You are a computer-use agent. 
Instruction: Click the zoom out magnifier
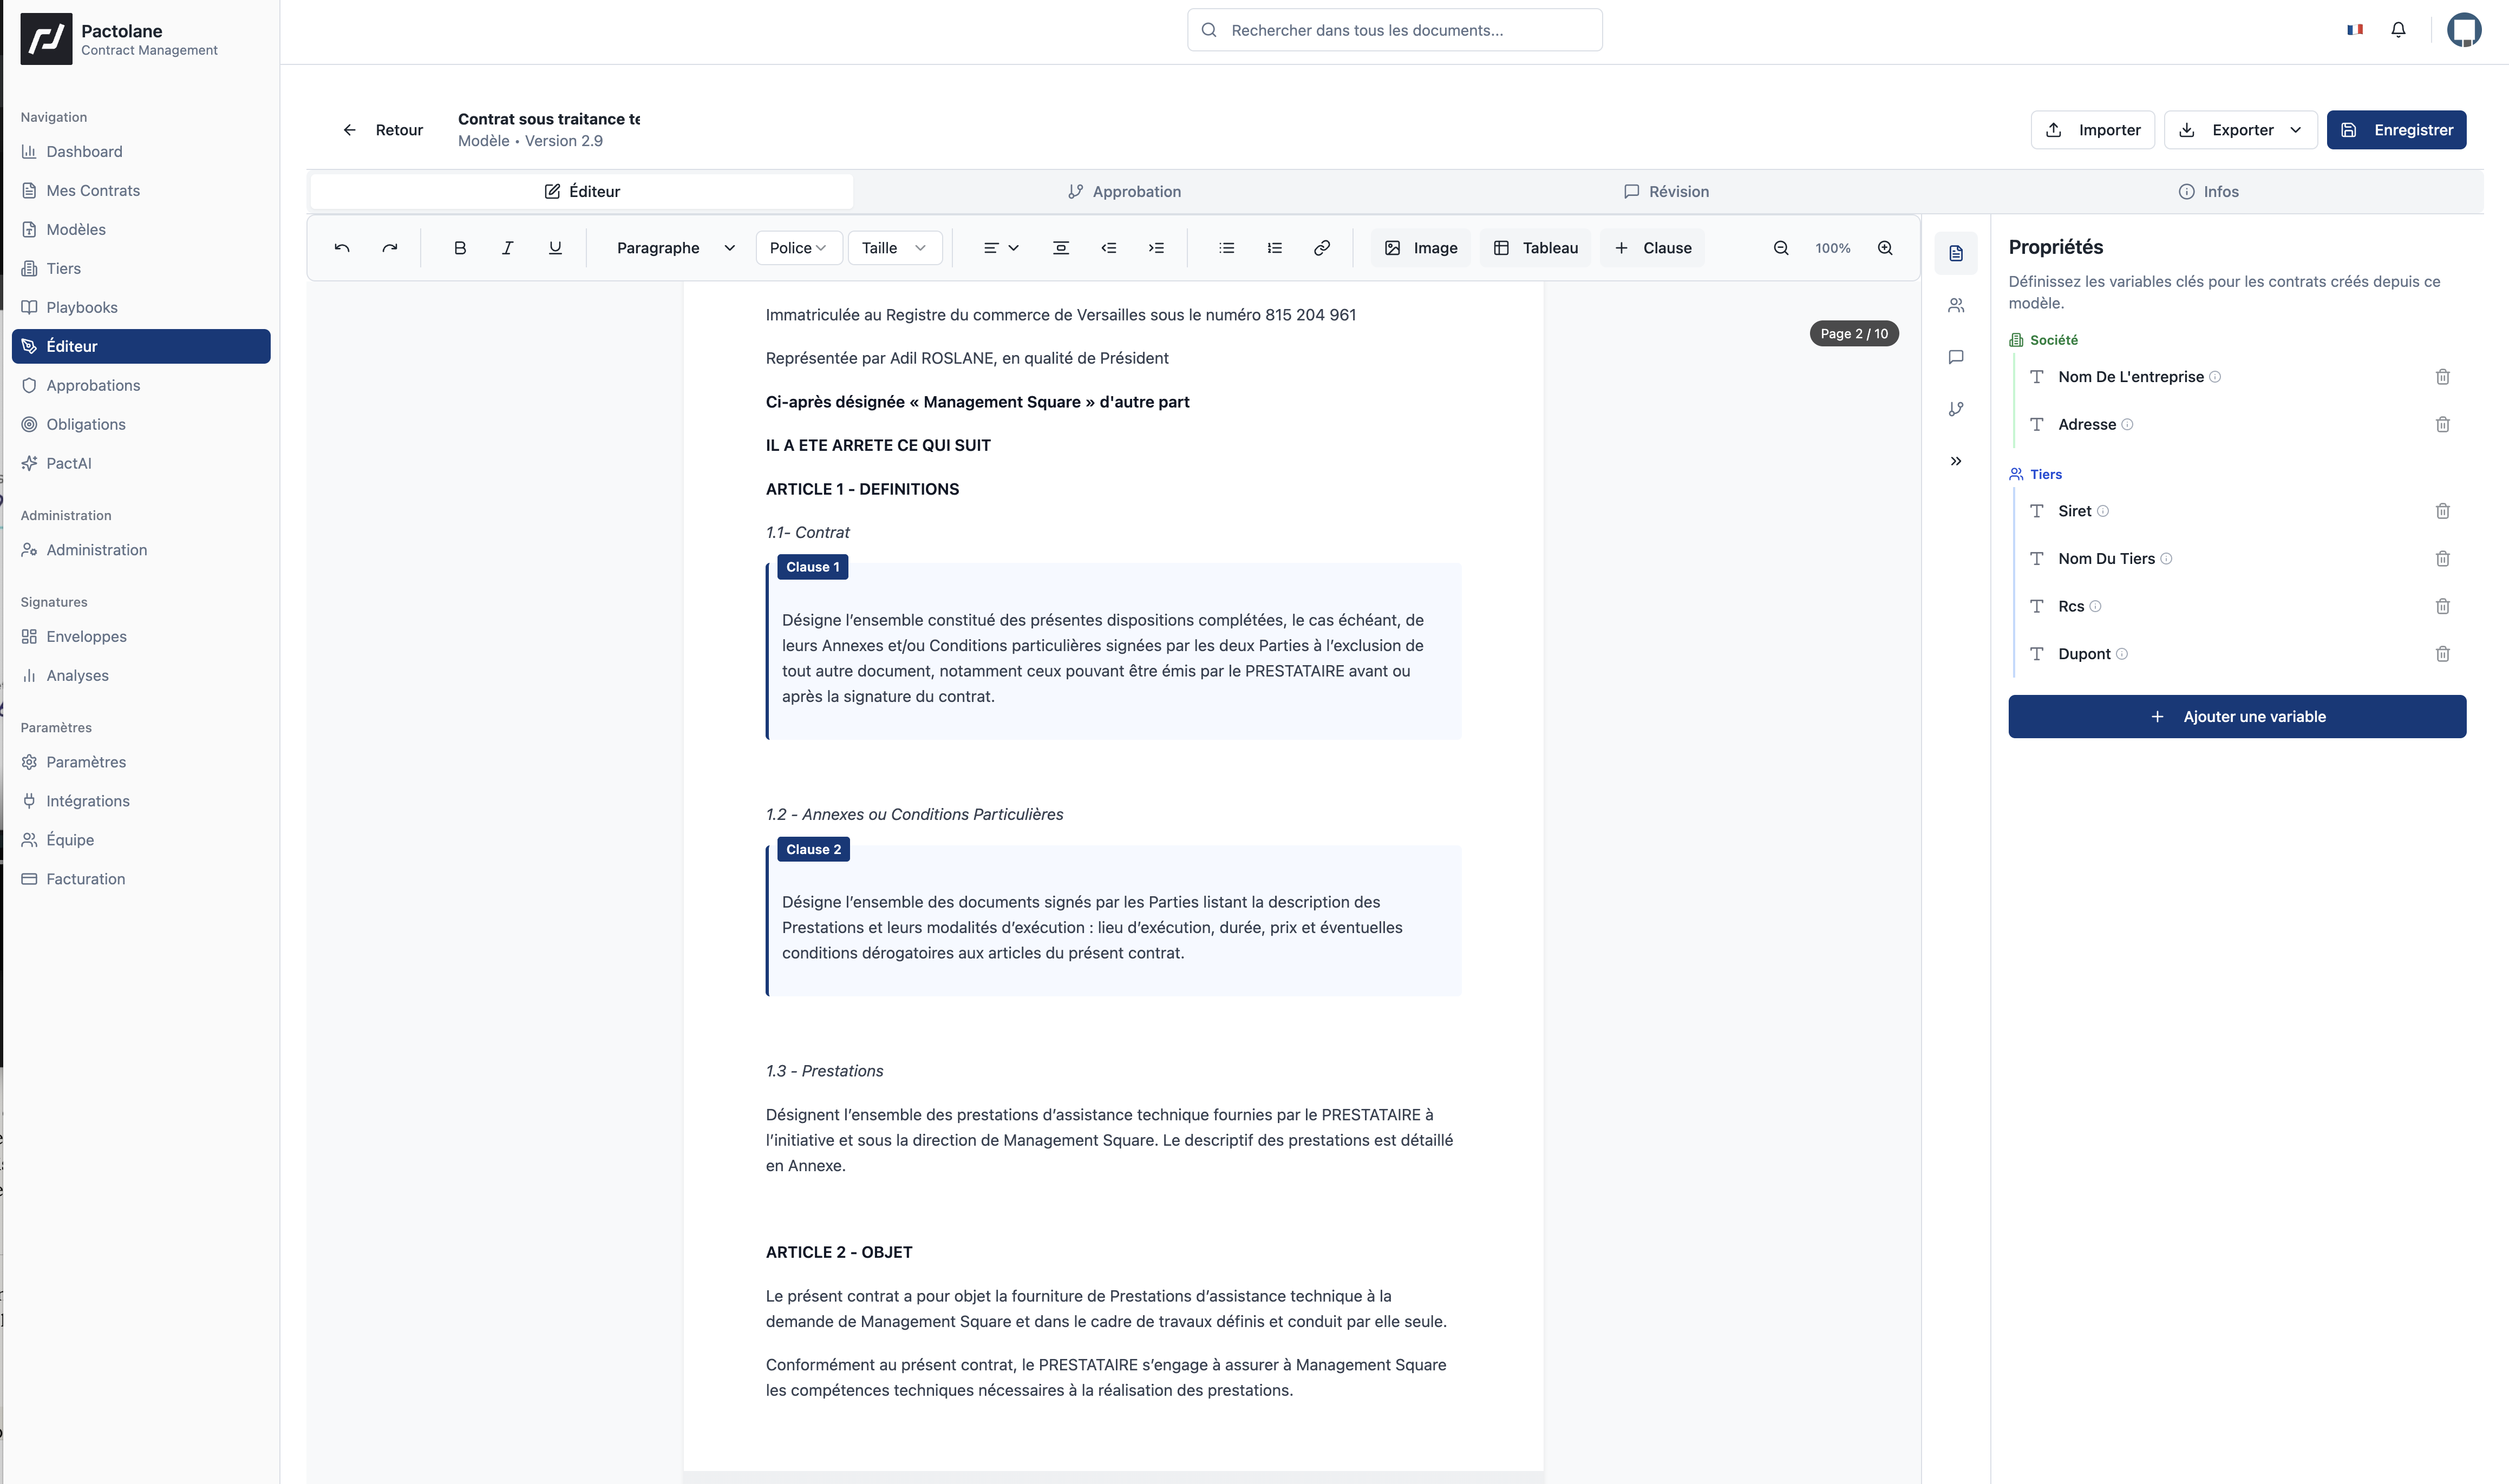[1782, 248]
